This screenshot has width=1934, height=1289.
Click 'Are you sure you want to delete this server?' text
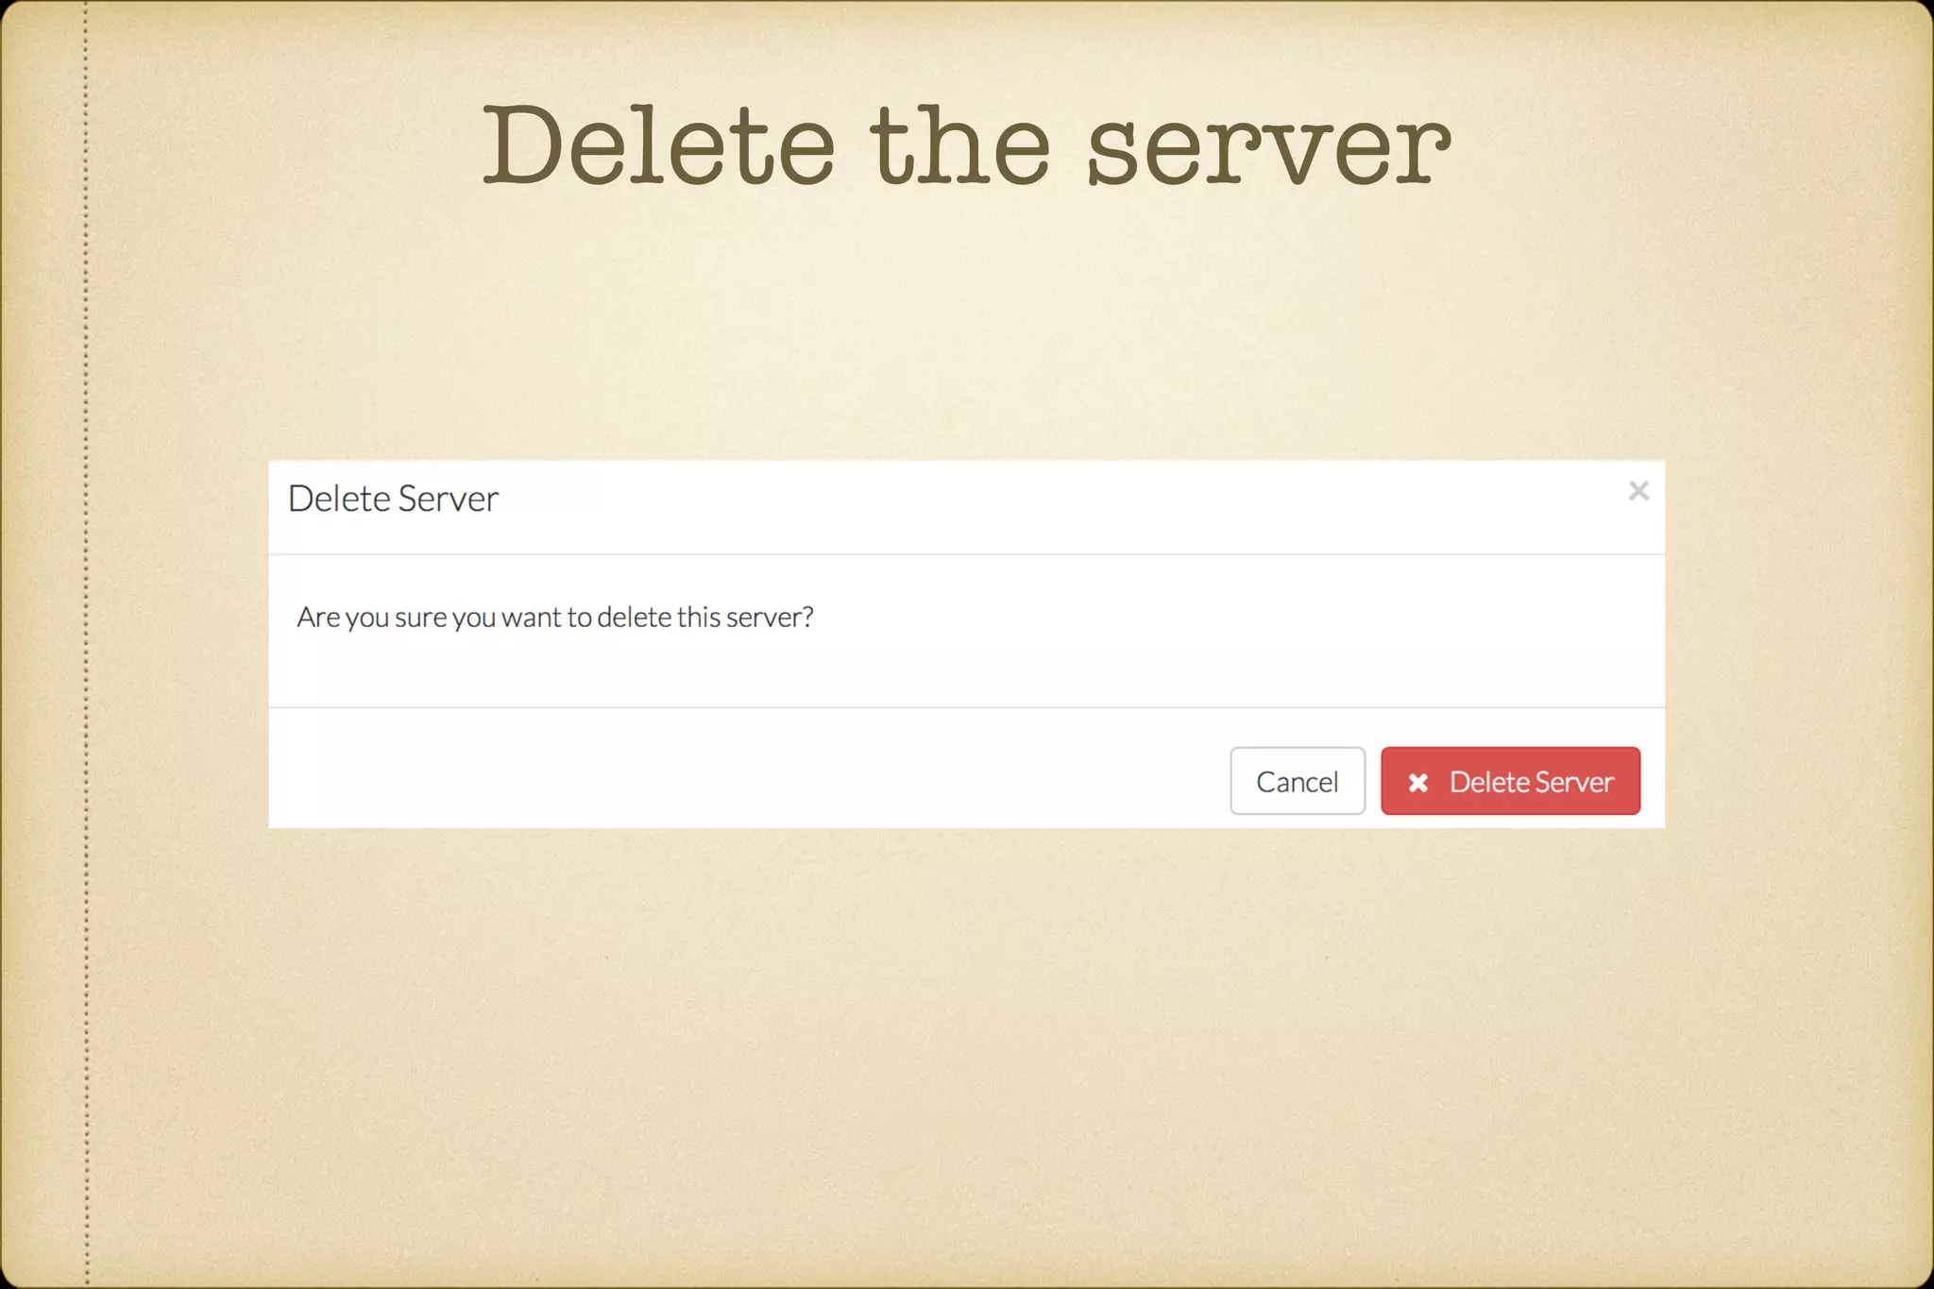[555, 618]
